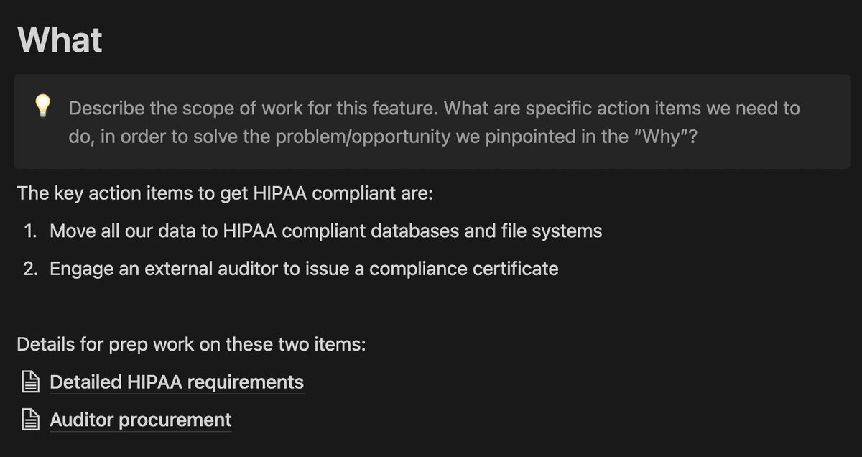Click page icon beside Detailed HIPAA requirements
This screenshot has width=862, height=457.
29,382
